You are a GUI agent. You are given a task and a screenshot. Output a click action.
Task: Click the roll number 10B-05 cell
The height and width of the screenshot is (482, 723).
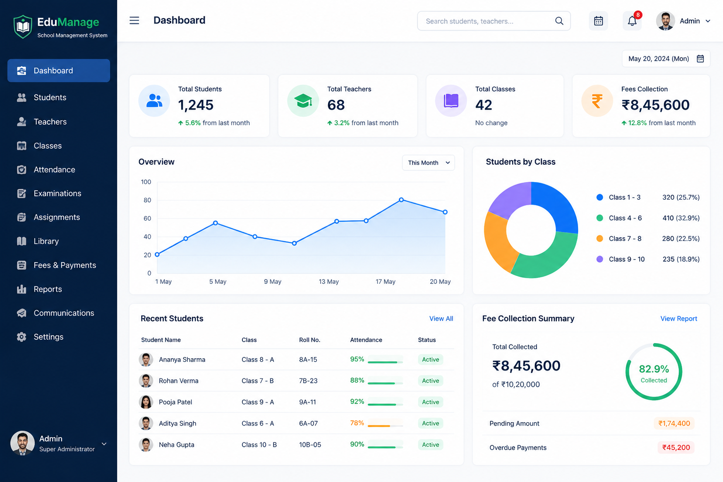310,445
